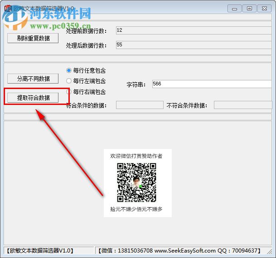
Task: Click the resize grip in the status bar corner
Action: coord(269,251)
